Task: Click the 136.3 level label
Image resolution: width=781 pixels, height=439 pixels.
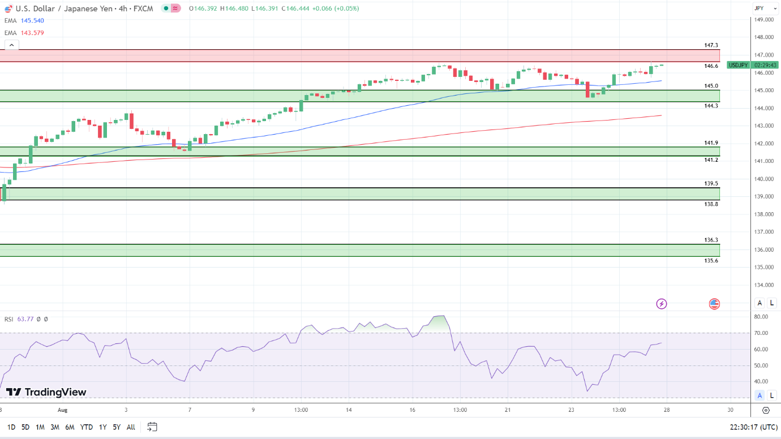Action: pyautogui.click(x=711, y=240)
